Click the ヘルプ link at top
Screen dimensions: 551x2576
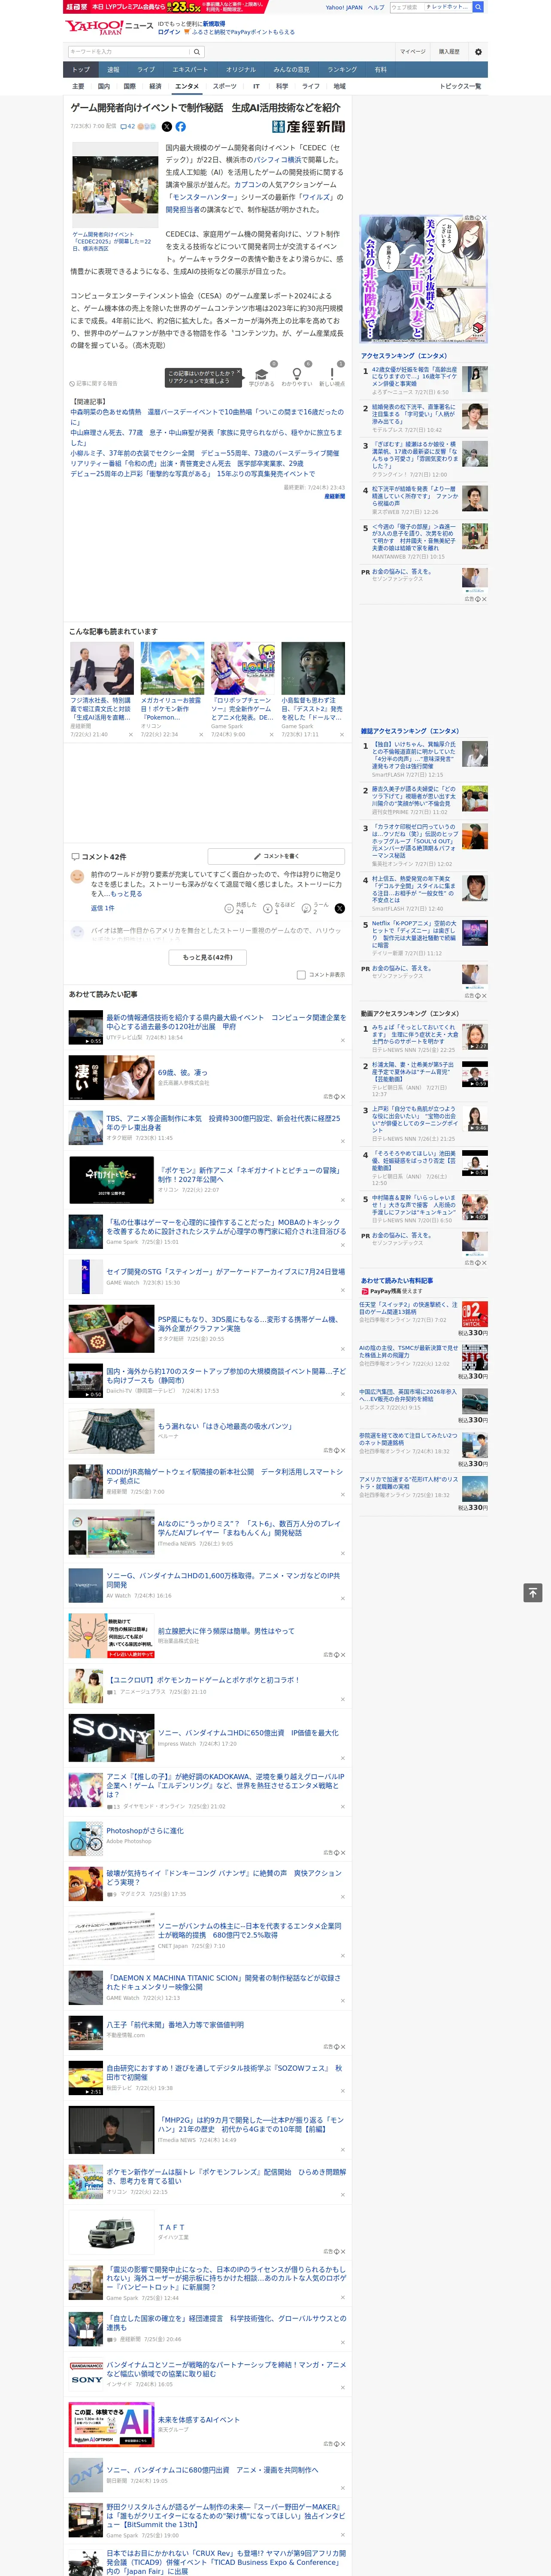[x=376, y=7]
